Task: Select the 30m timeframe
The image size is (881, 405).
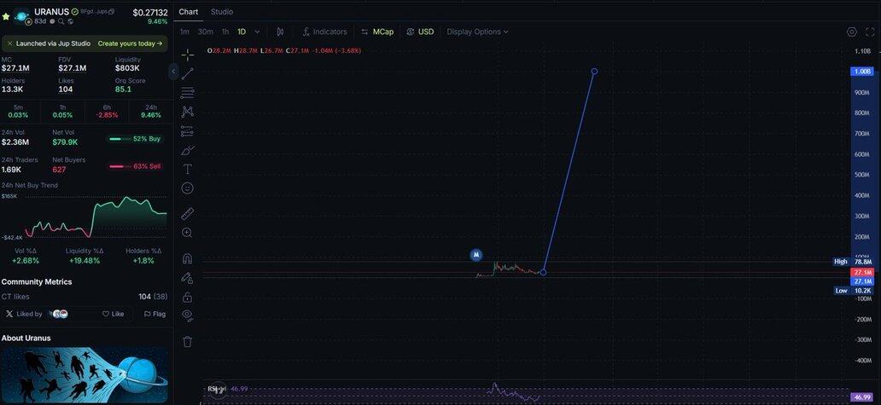Action: 205,32
